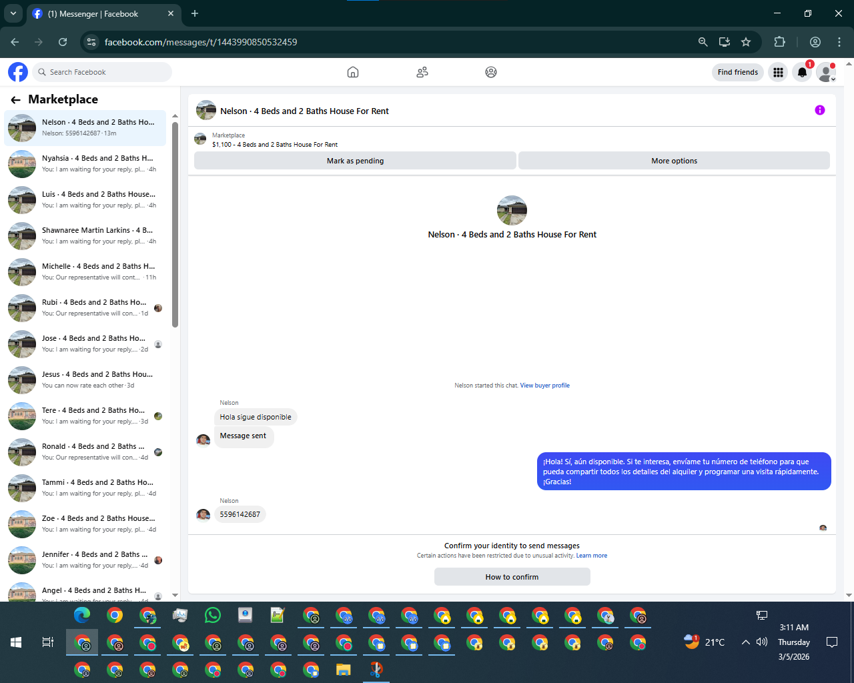Image resolution: width=854 pixels, height=683 pixels.
Task: Click the conversation list scrollbar
Action: pos(175,224)
